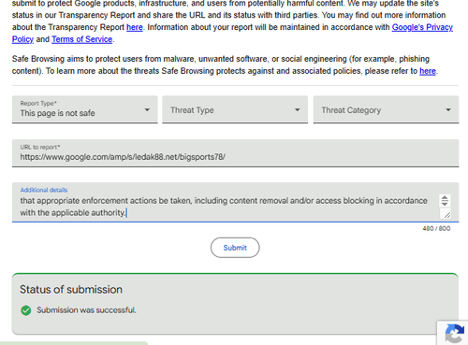Open the Report Type dropdown
The image size is (468, 345).
pyautogui.click(x=85, y=109)
